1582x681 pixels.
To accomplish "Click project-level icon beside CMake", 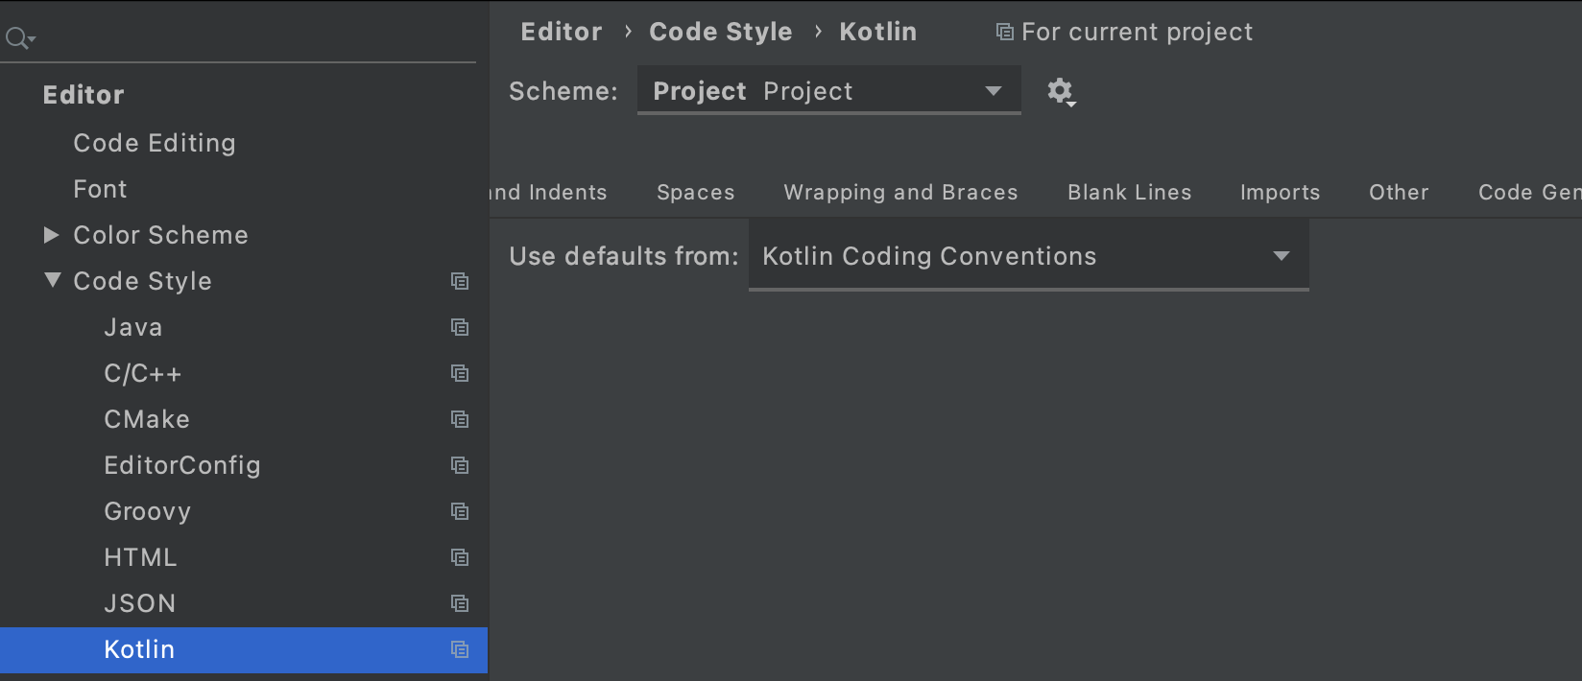I will pyautogui.click(x=460, y=419).
